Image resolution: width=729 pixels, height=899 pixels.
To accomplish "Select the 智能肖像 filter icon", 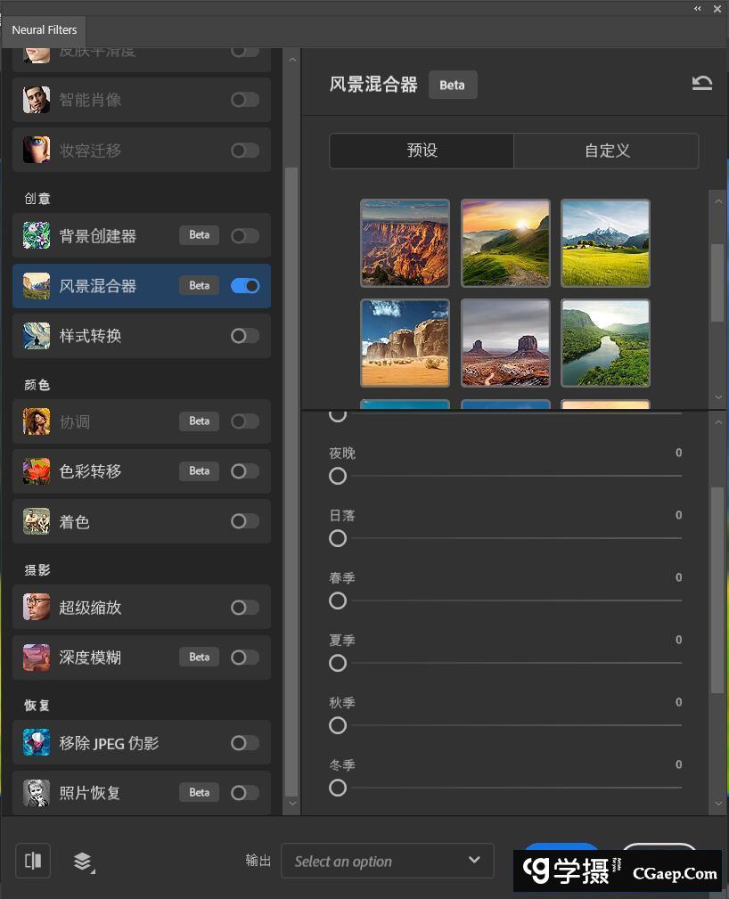I will coord(36,100).
